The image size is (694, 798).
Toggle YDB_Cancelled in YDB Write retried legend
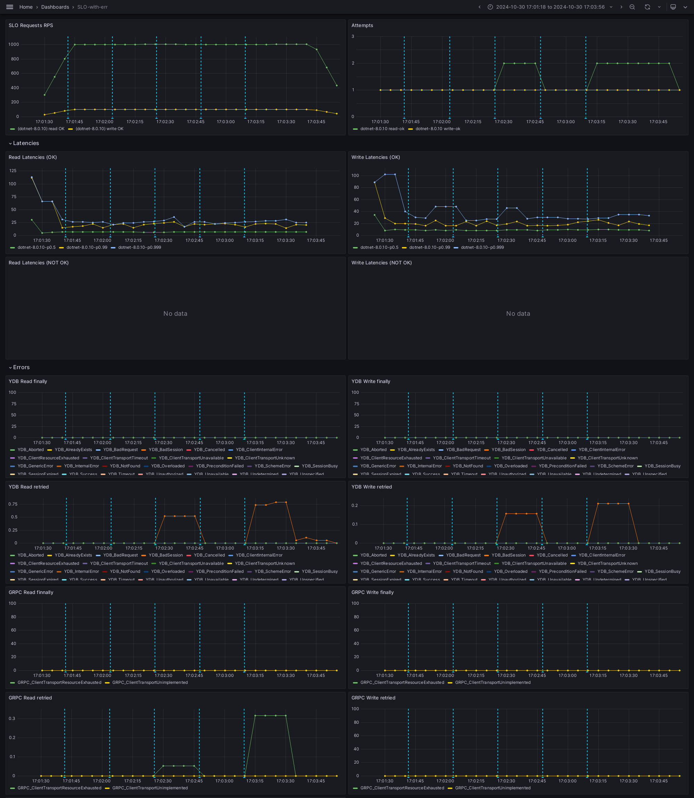552,555
